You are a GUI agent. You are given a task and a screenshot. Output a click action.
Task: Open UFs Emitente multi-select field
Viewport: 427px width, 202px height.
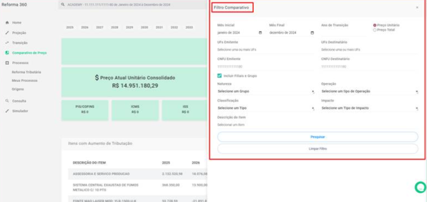pyautogui.click(x=266, y=50)
